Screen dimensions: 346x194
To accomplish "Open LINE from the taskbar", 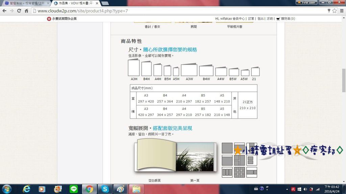I will [73, 189].
